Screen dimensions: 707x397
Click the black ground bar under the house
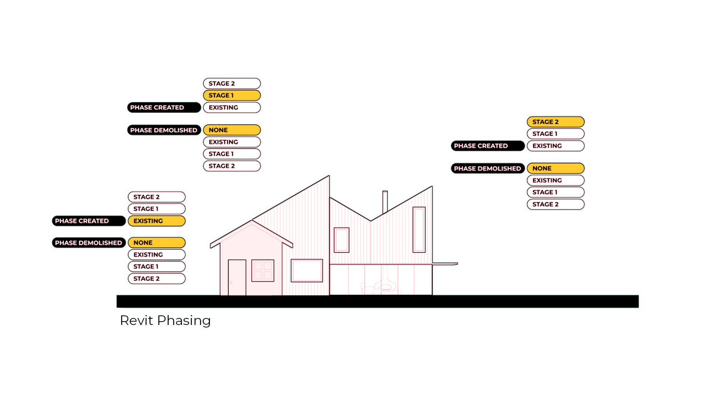point(377,301)
